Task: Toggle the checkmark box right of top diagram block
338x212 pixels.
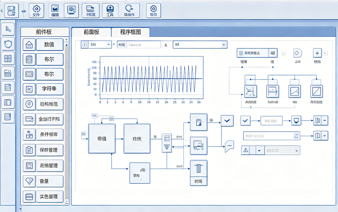Action: click(x=228, y=121)
